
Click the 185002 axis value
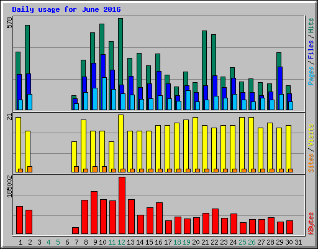9,187
